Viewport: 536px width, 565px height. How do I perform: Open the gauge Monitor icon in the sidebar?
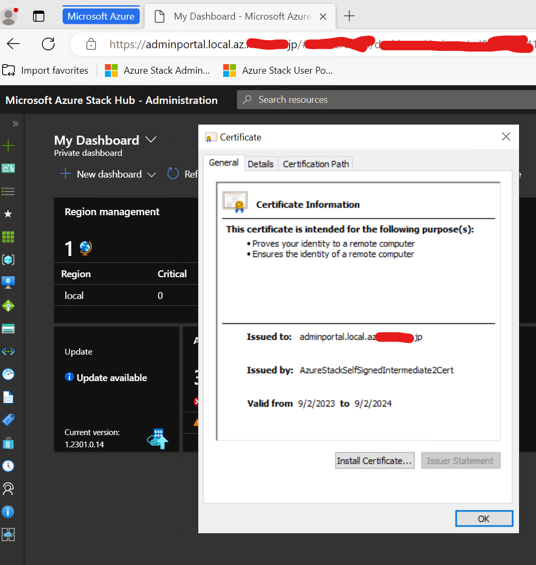8,374
